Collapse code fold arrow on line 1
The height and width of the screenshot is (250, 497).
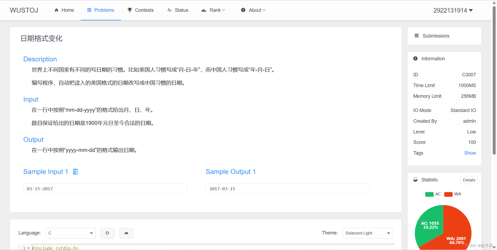[28, 248]
